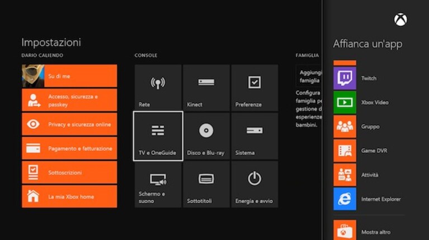Open the Rete network settings tile
This screenshot has height=240, width=429.
pyautogui.click(x=158, y=88)
